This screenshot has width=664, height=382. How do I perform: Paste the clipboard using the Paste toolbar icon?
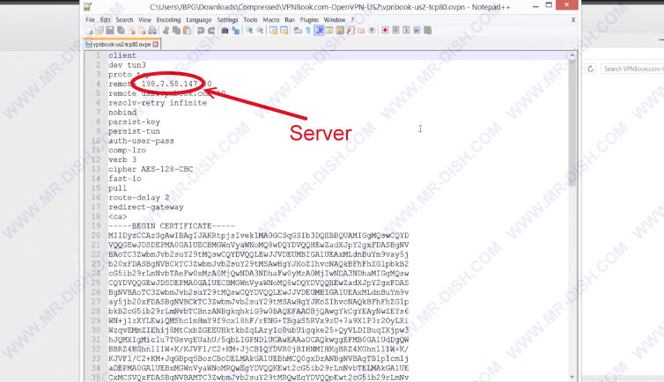[x=187, y=31]
